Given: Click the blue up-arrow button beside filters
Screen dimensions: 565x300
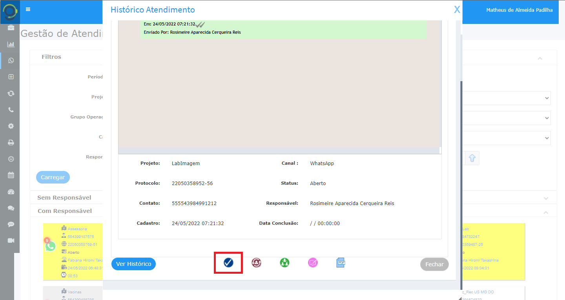Looking at the screenshot, I should pos(472,158).
